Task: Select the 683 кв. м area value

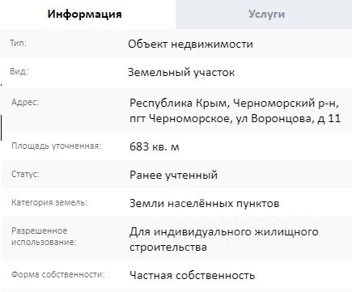Action: pos(155,146)
